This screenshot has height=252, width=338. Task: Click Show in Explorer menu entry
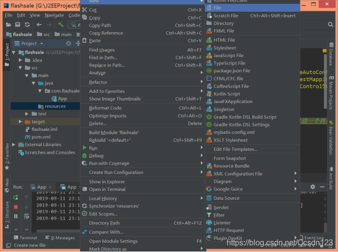(143, 182)
